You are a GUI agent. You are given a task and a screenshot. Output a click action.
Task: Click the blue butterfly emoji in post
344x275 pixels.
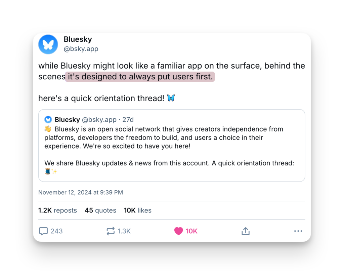171,98
